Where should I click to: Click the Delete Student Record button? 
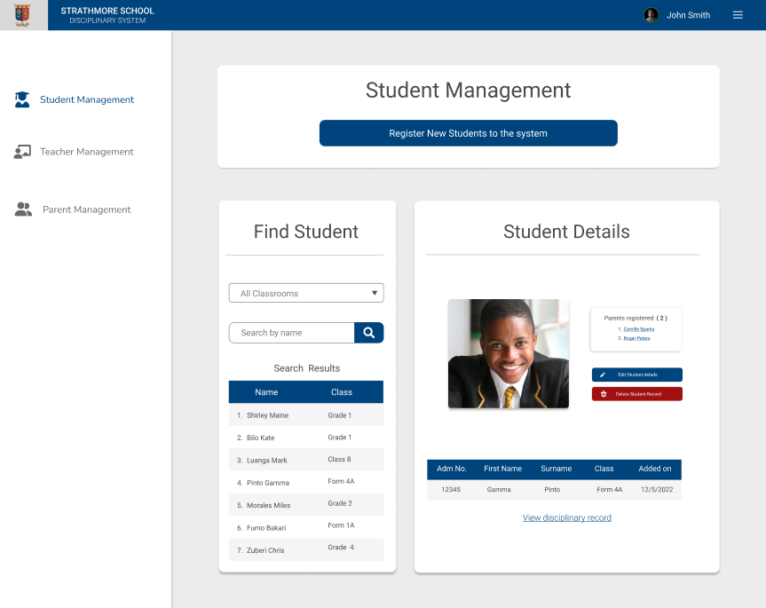pos(636,393)
